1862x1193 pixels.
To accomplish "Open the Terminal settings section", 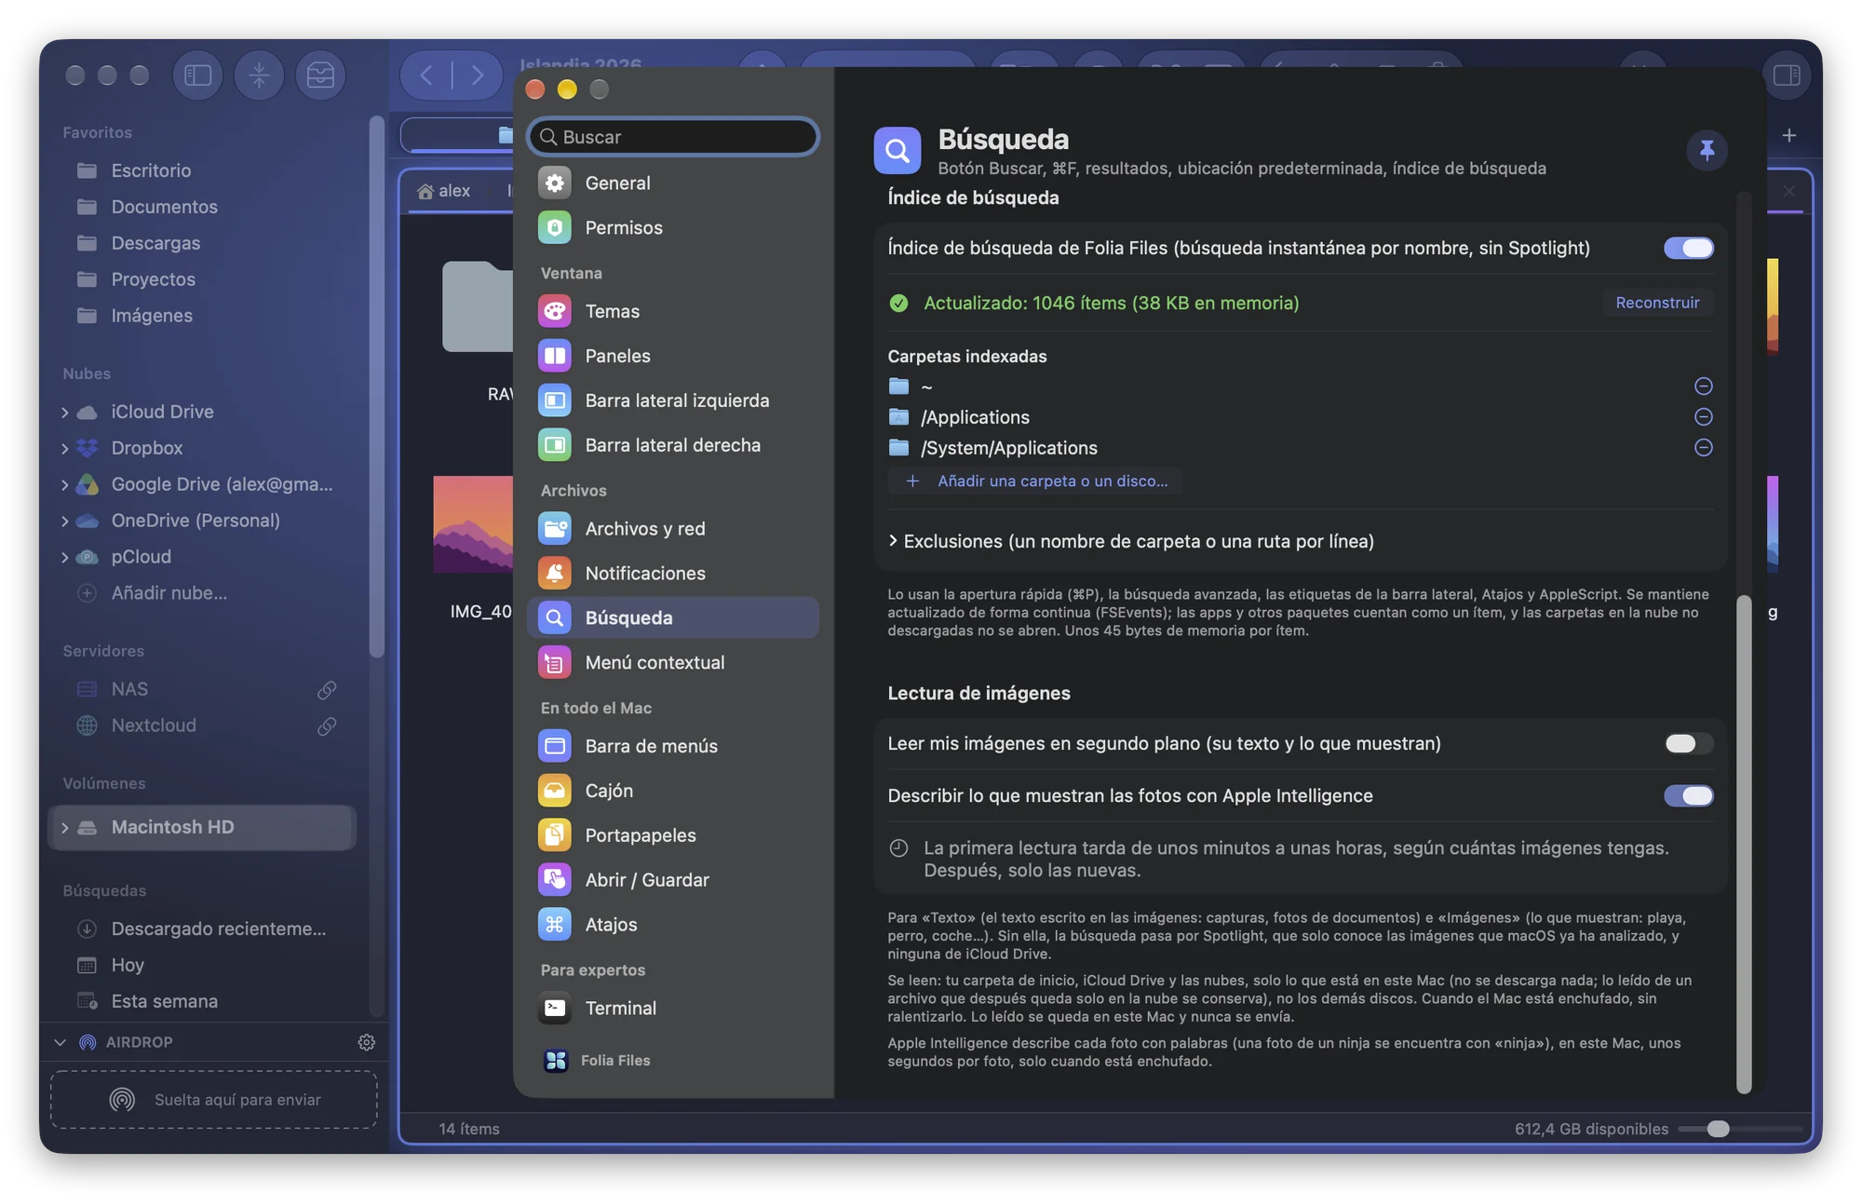I will pos(672,1008).
